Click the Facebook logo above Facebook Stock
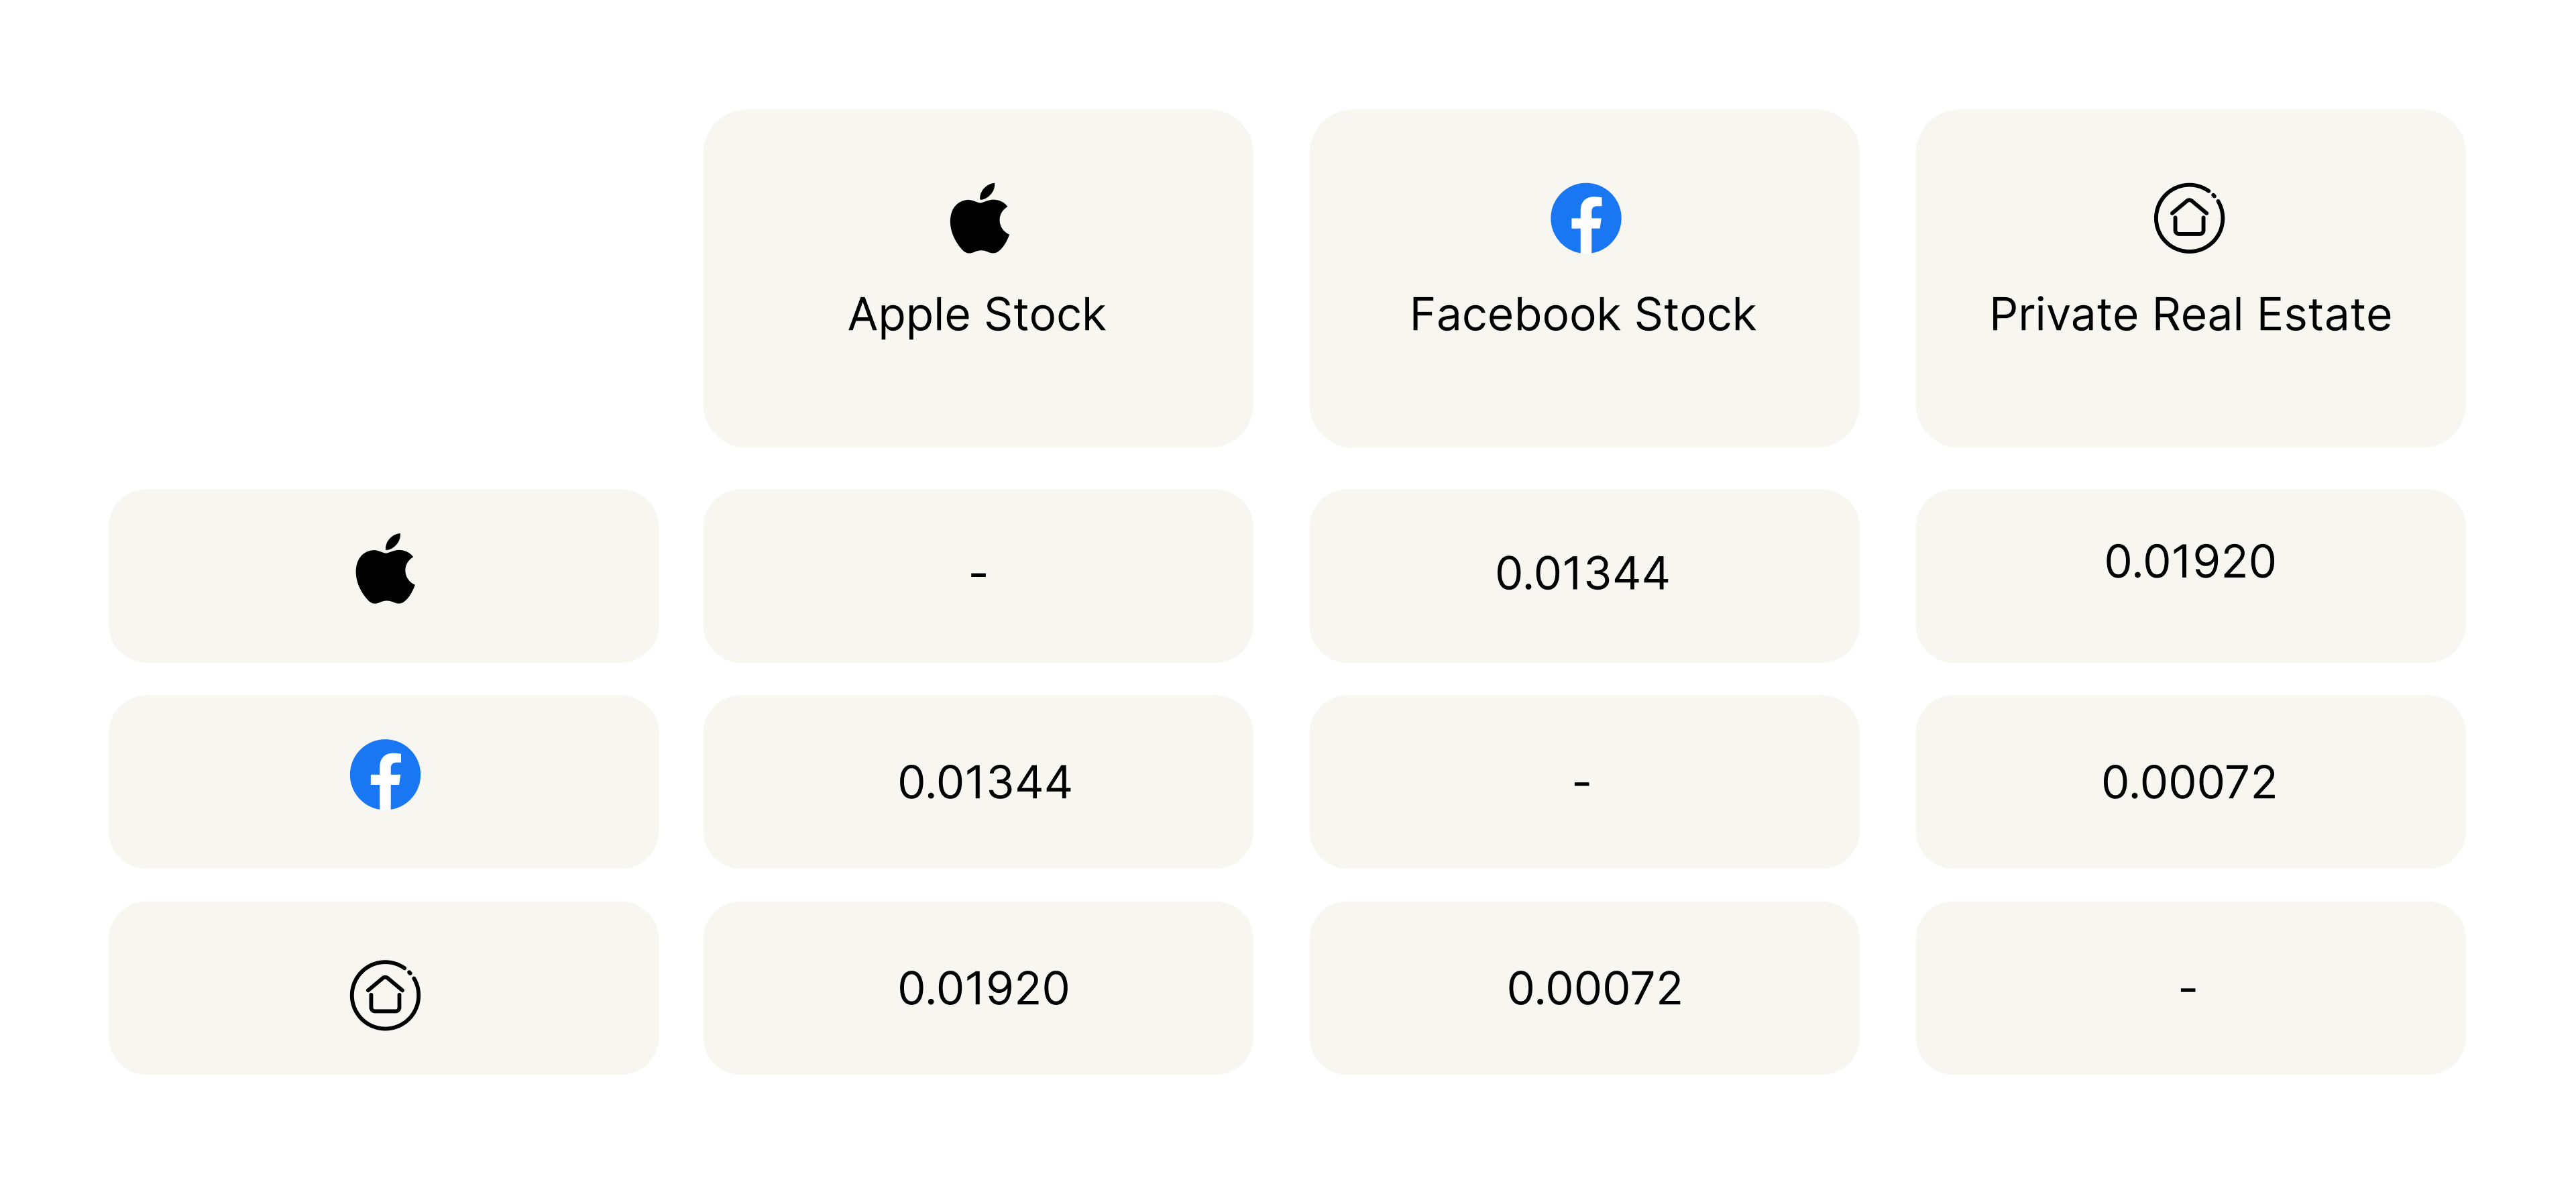2576x1184 pixels. (x=1585, y=218)
